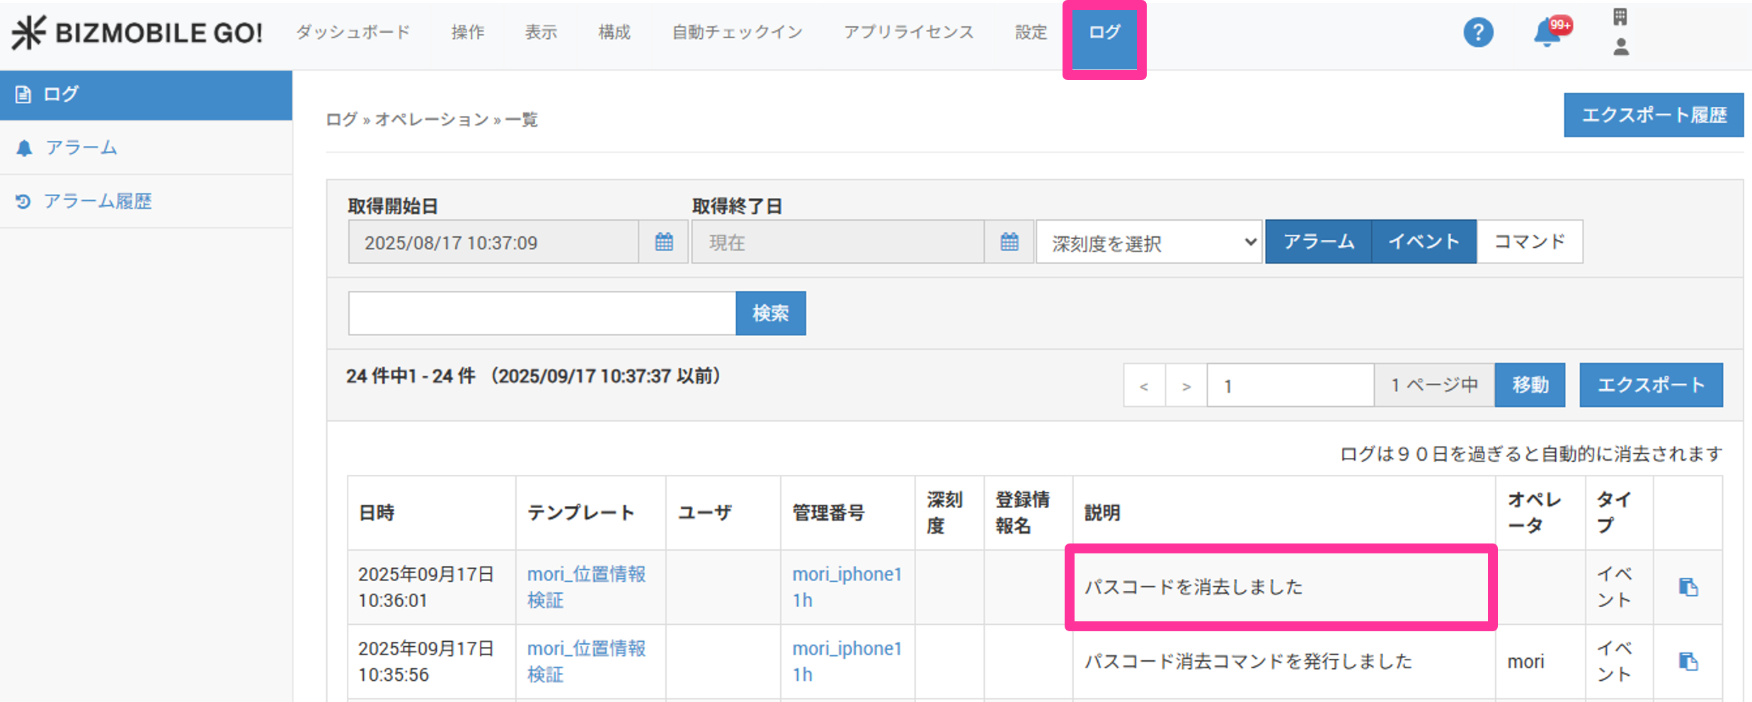The width and height of the screenshot is (1752, 702).
Task: Select アラーム履歴 in the sidebar
Action: [98, 202]
